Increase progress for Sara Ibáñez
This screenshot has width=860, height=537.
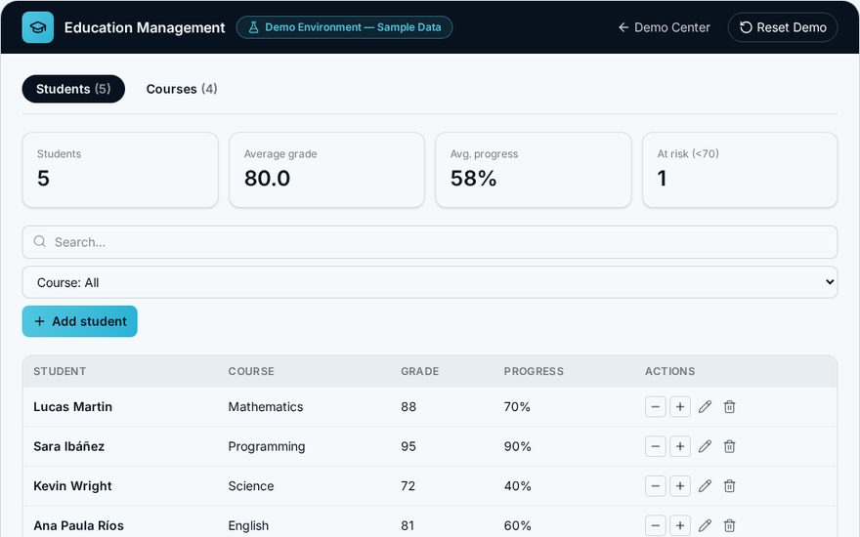680,446
